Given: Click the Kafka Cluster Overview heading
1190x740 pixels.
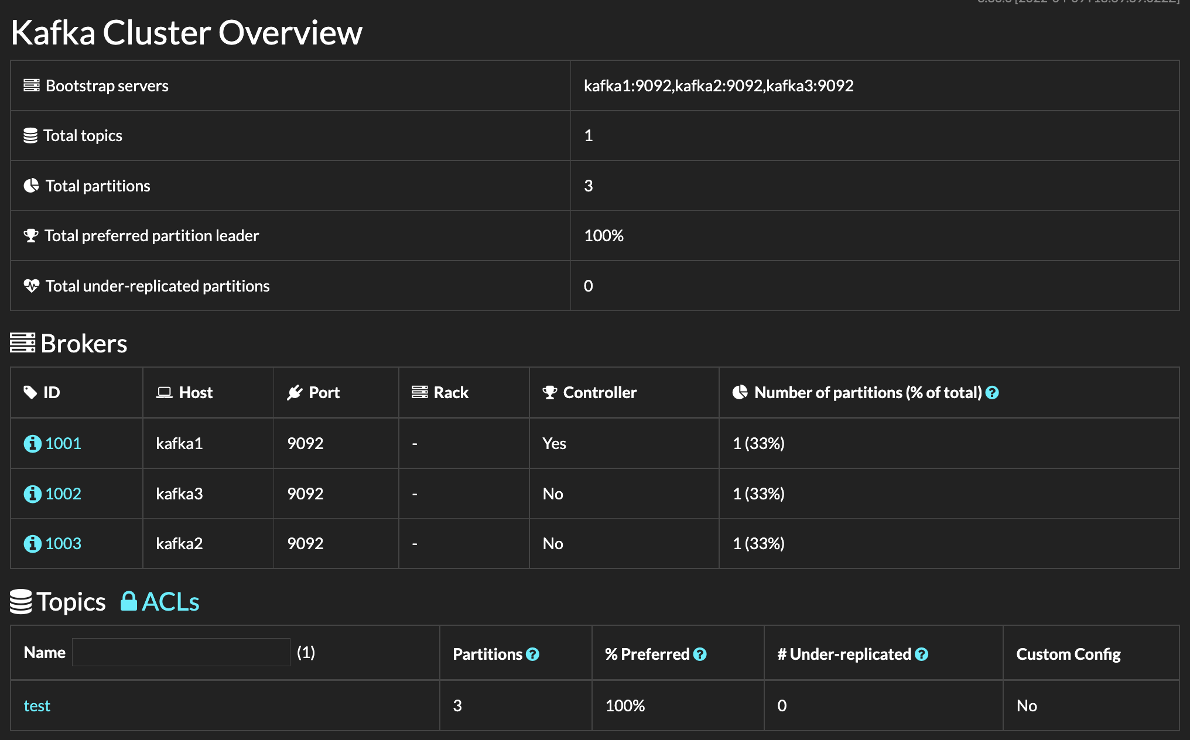Looking at the screenshot, I should tap(187, 33).
